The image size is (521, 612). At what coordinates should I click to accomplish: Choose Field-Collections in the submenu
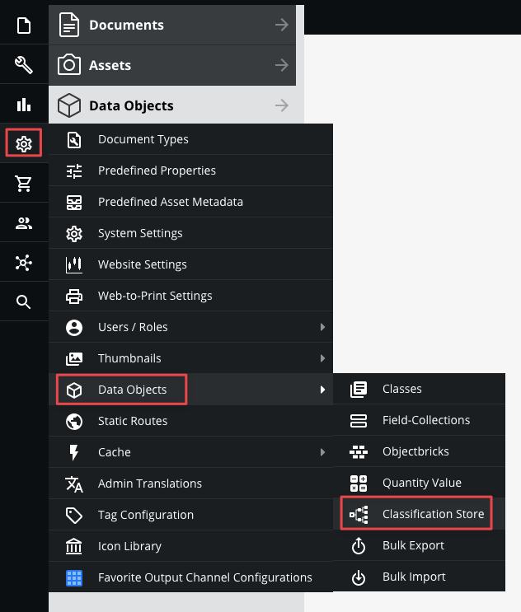[x=419, y=420]
